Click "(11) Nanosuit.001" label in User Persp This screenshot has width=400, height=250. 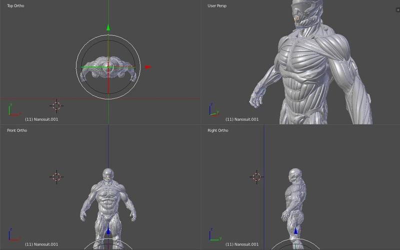[x=242, y=119]
